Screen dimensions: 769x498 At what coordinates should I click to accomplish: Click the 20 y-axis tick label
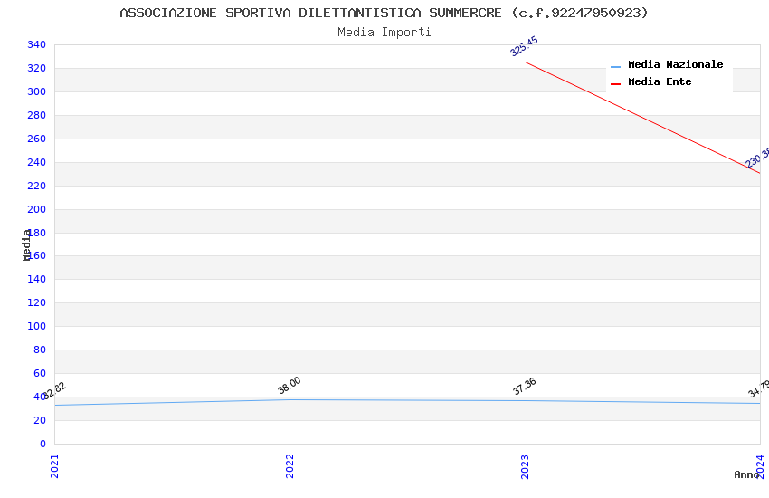tap(40, 420)
